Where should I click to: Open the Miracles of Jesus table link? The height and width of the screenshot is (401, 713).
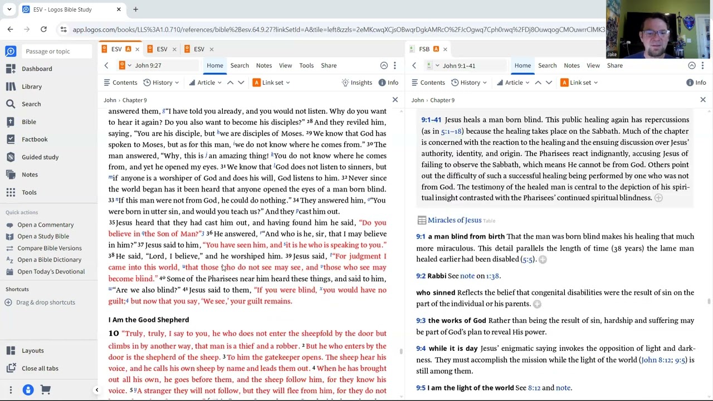[x=454, y=221]
